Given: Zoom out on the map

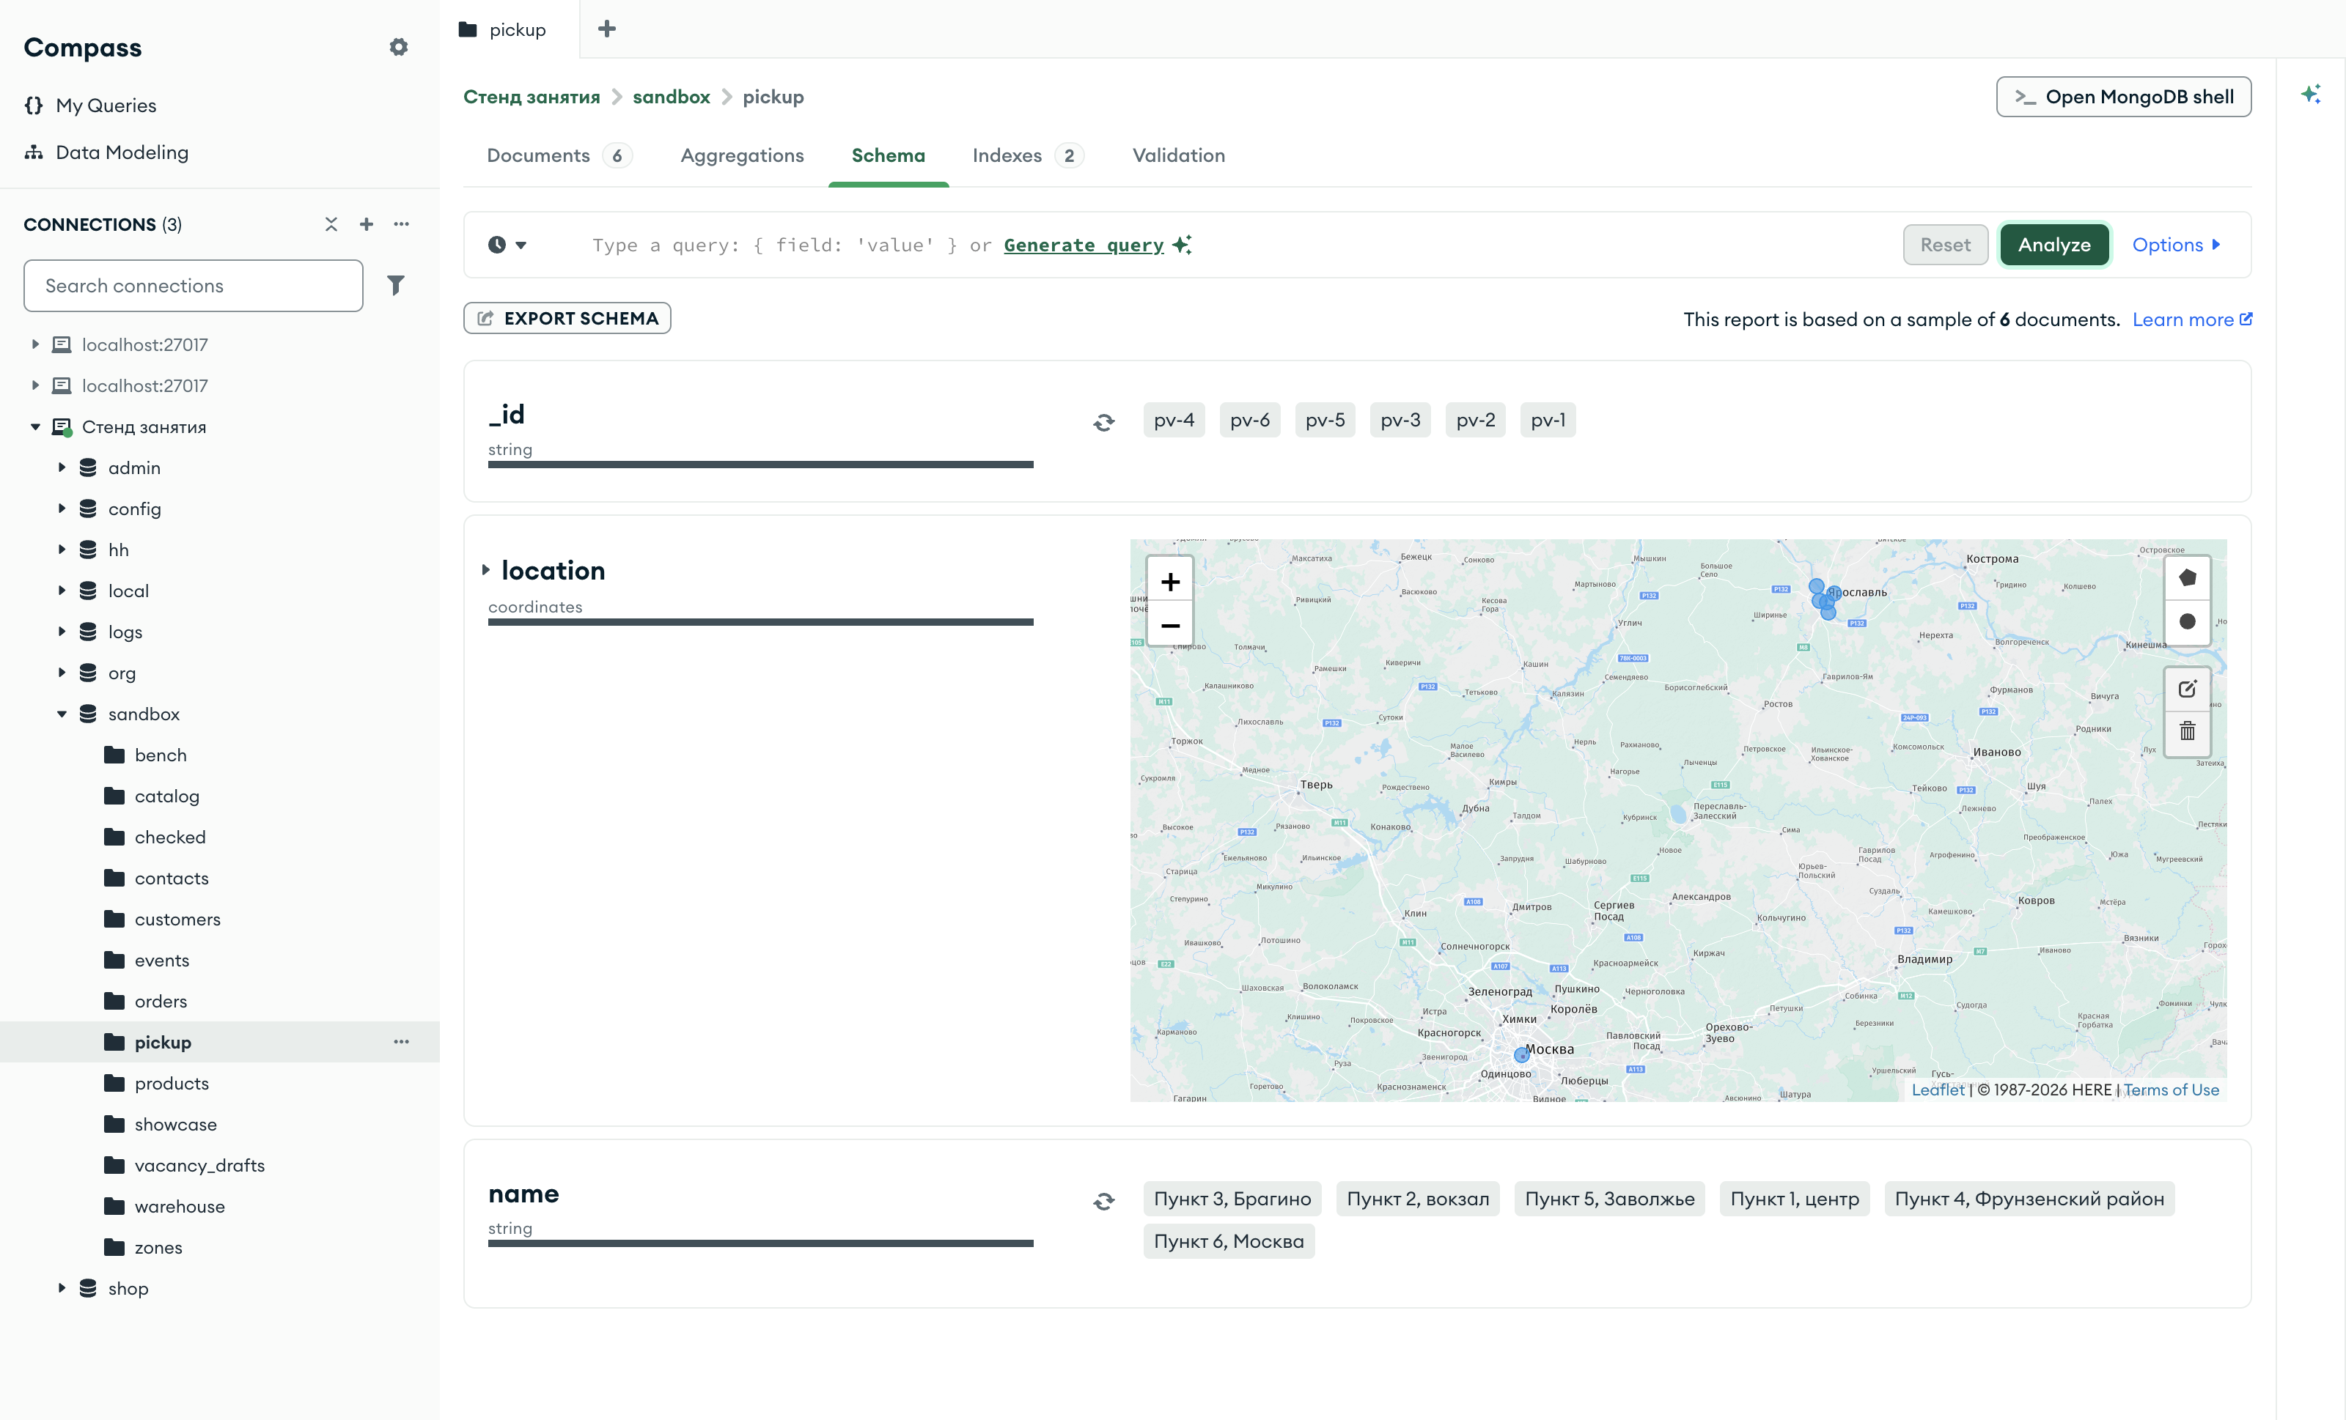Looking at the screenshot, I should 1170,625.
